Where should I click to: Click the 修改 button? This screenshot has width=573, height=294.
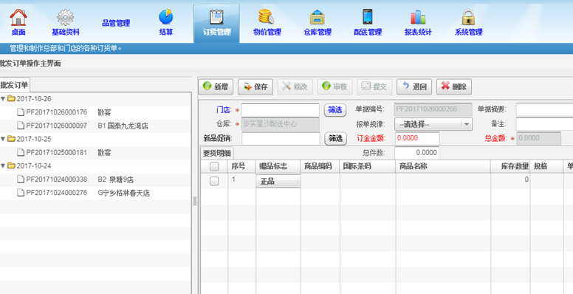[x=295, y=86]
